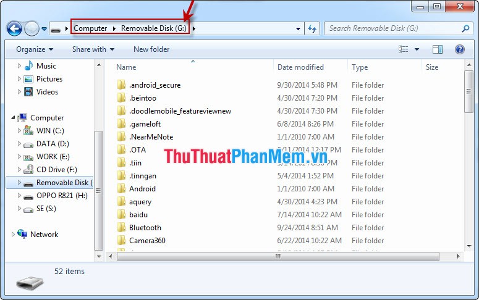Select Pictures in the navigation pane

pos(49,79)
